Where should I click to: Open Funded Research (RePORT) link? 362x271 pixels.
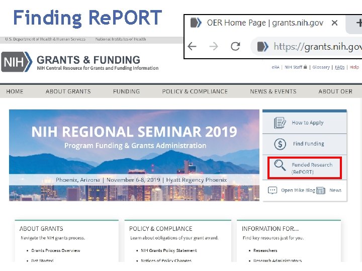(x=312, y=168)
